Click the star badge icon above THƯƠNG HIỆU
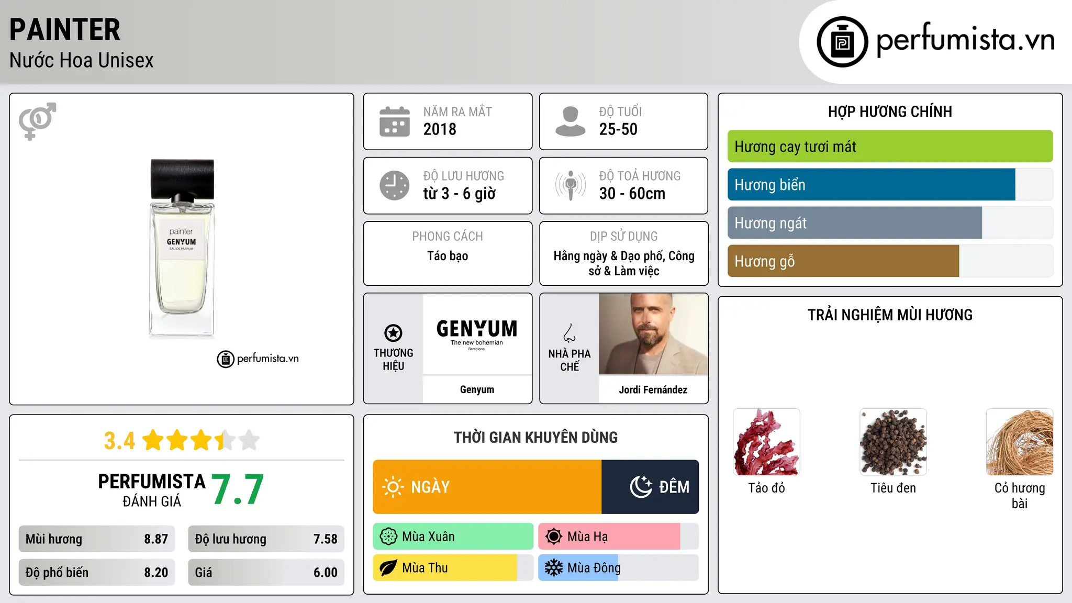Screen dimensions: 1072x603 (393, 333)
